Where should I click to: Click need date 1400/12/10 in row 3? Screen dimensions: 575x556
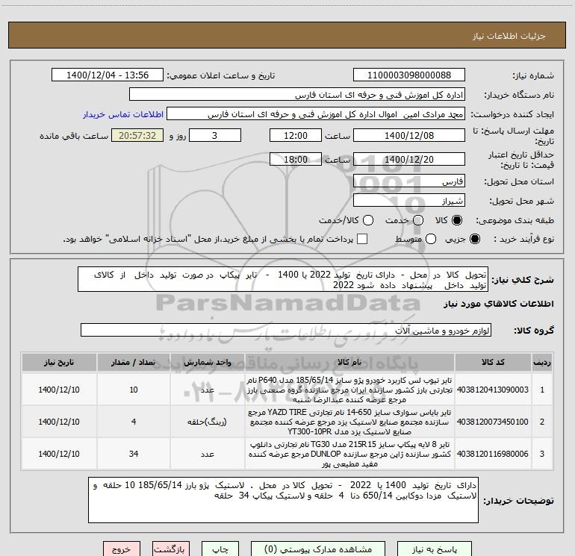(x=59, y=454)
